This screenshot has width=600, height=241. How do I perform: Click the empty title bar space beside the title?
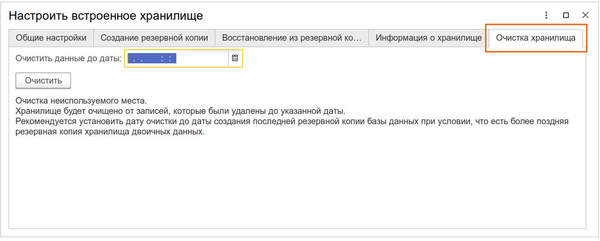pos(364,16)
